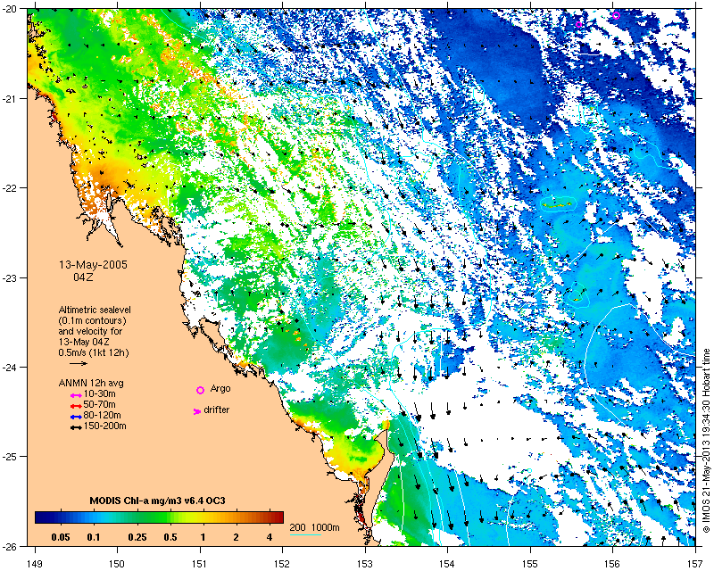Click the '10-30m' depth label
The height and width of the screenshot is (571, 714).
(x=100, y=393)
